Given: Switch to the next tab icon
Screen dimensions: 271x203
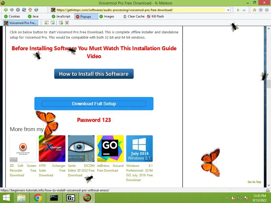Looking at the screenshot, I should click(53, 23).
